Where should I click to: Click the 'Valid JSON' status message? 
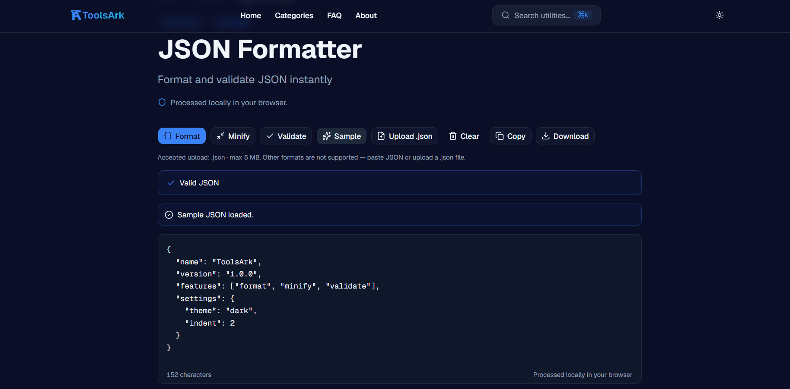click(x=199, y=183)
